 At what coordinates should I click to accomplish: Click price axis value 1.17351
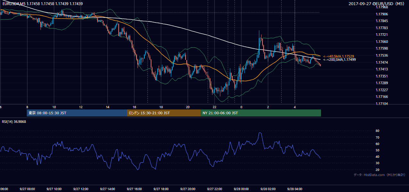tap(381, 76)
